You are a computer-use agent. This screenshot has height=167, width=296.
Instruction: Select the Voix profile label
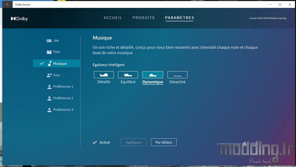(x=57, y=75)
